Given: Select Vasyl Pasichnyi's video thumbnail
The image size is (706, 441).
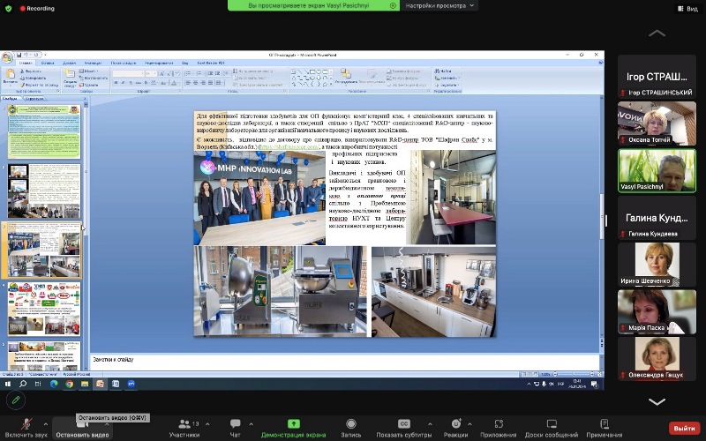Looking at the screenshot, I should 656,169.
